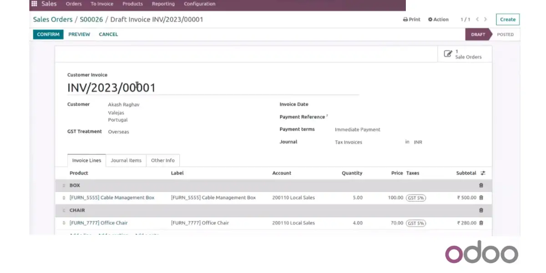
Task: Open the To Invoice menu
Action: [x=102, y=4]
